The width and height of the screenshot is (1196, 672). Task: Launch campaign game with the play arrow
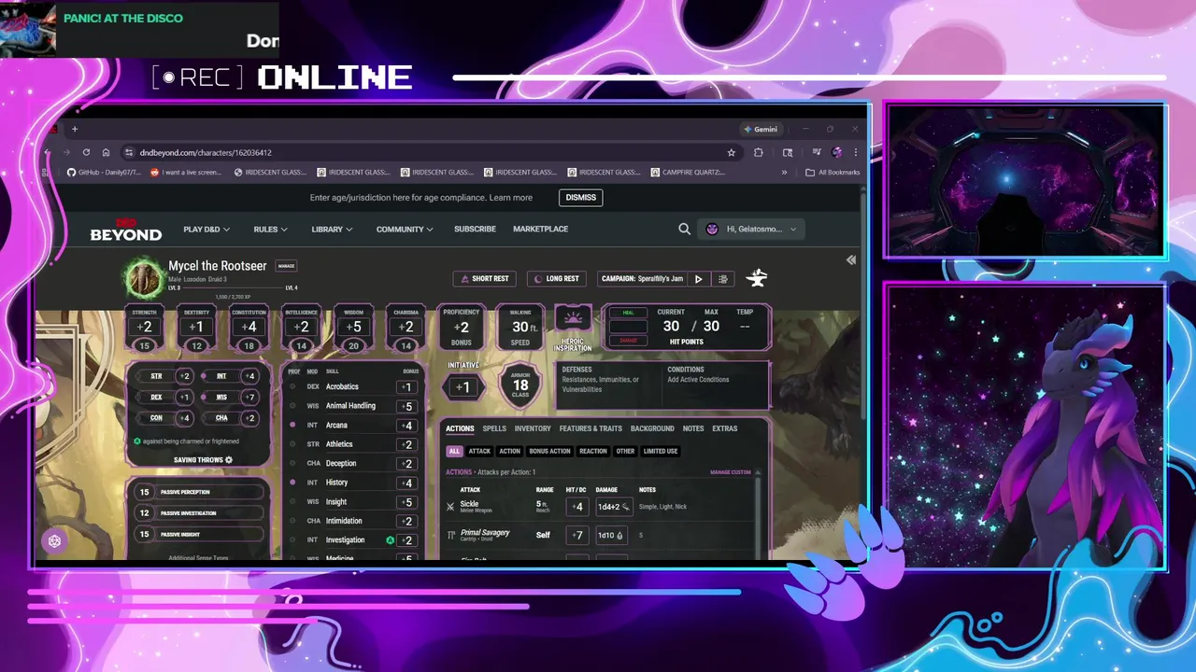point(698,279)
